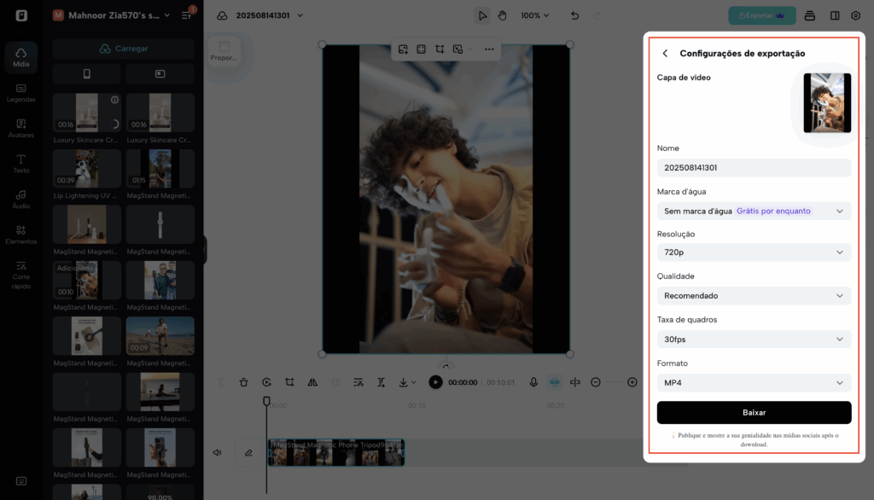Click the undo arrow in top bar

pyautogui.click(x=574, y=15)
